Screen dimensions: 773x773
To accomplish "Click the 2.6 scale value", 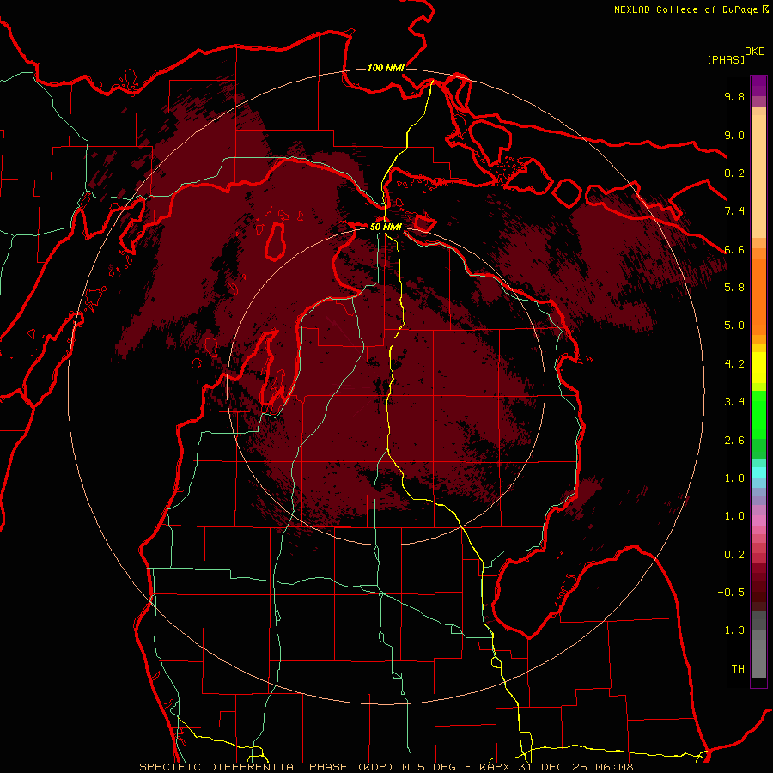I will coord(734,441).
